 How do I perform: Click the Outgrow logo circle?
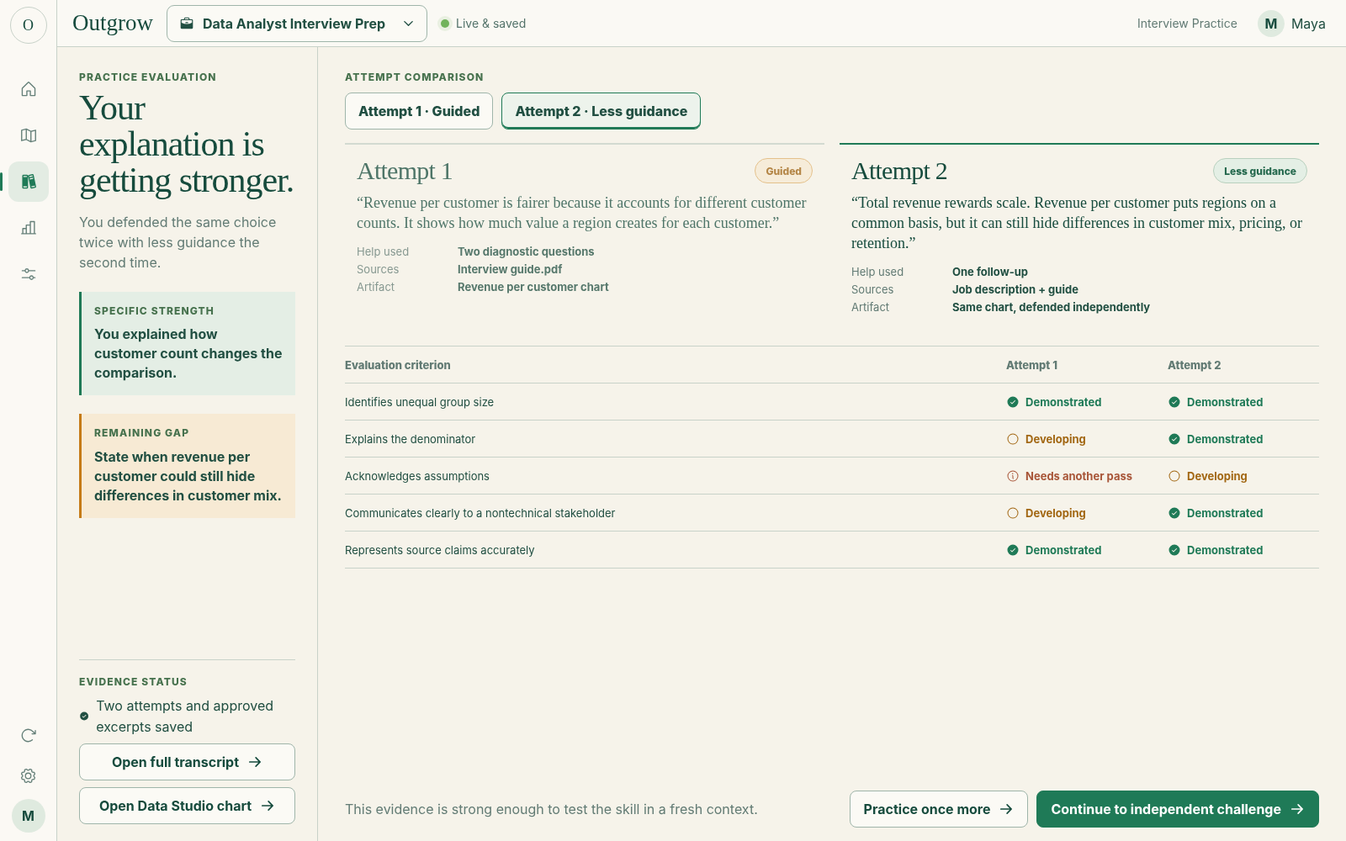pos(29,25)
